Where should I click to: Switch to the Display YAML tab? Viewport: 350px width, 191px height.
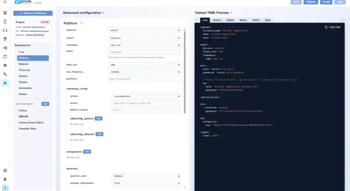pos(230,20)
